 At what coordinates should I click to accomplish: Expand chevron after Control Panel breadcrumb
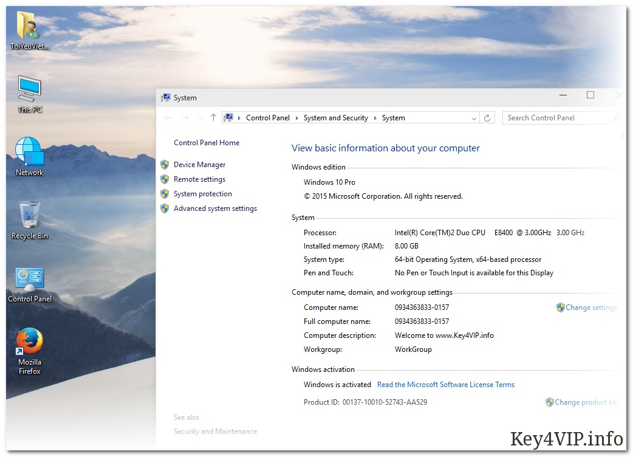(x=296, y=118)
